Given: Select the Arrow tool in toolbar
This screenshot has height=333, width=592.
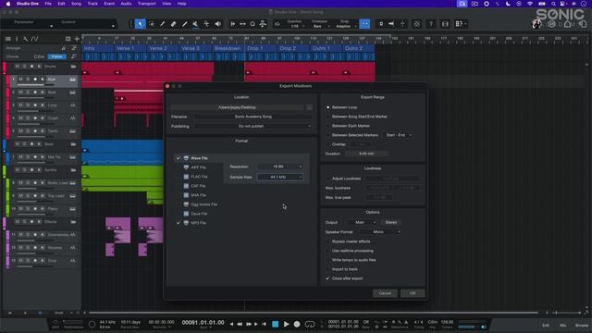Looking at the screenshot, I should click(140, 24).
